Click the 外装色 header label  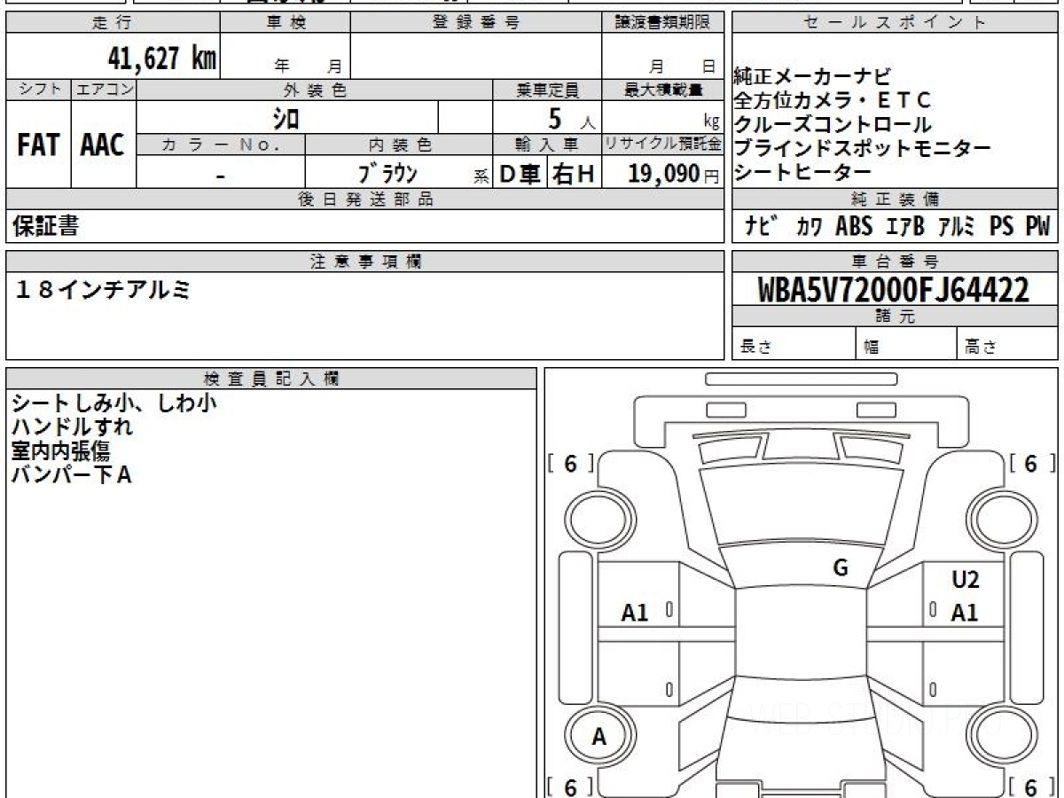(x=315, y=90)
